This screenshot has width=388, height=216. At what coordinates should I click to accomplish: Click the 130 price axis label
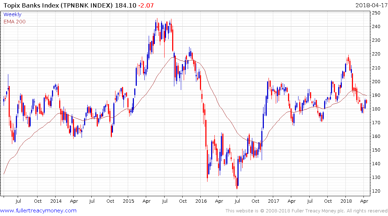point(376,177)
